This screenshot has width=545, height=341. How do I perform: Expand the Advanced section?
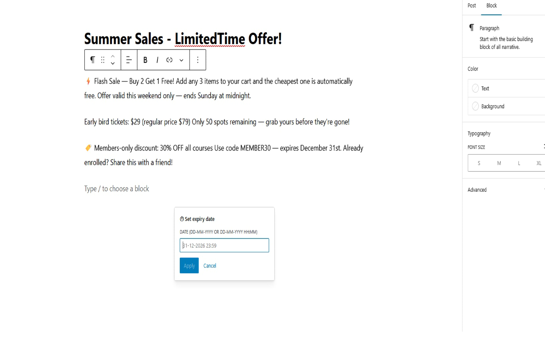coord(477,189)
